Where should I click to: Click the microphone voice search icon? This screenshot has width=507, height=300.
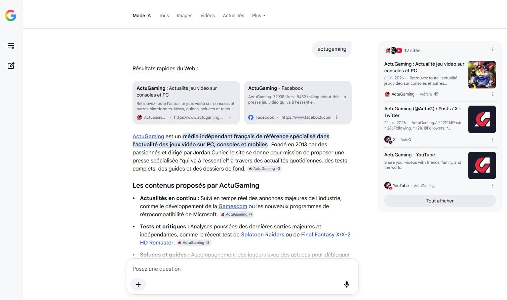[x=346, y=285]
